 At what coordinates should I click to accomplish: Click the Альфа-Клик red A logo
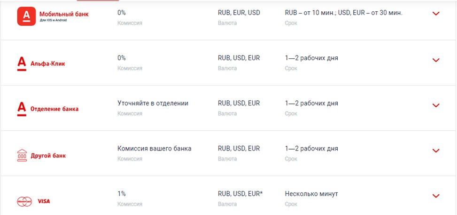22,64
